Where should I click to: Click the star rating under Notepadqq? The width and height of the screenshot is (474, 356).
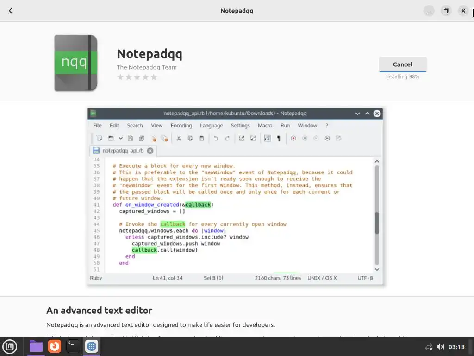(137, 77)
